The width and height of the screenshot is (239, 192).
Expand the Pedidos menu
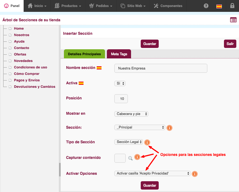point(101,6)
